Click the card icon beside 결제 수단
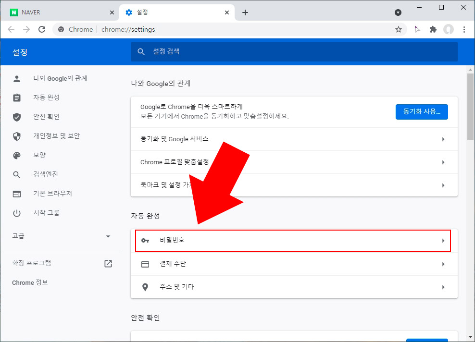475x342 pixels. [x=145, y=264]
